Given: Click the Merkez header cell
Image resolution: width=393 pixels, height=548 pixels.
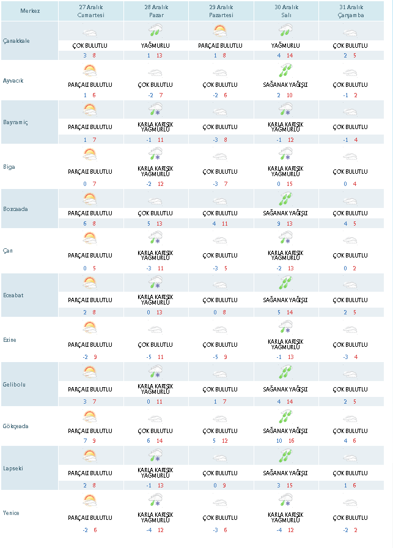Looking at the screenshot, I should coord(29,11).
